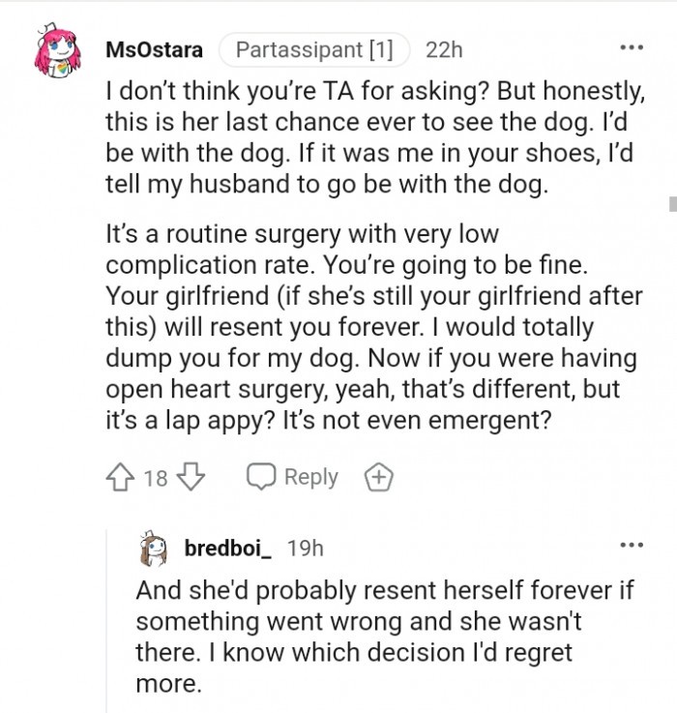Visit the bredboi_ username profile
The width and height of the screenshot is (677, 713).
tap(228, 548)
